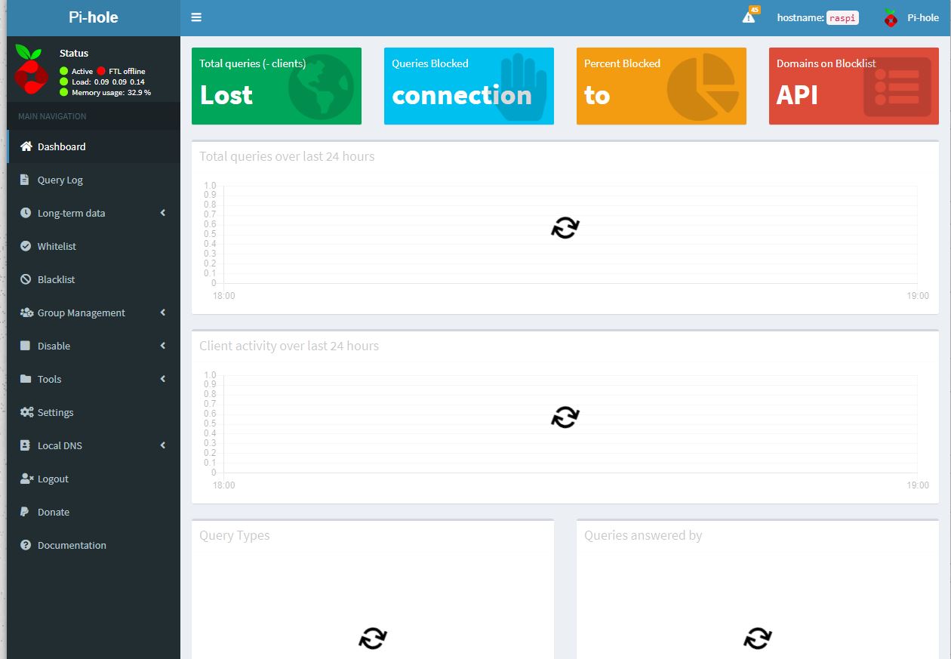Click the Long-term data clock icon
This screenshot has height=659, width=951.
pyautogui.click(x=26, y=213)
